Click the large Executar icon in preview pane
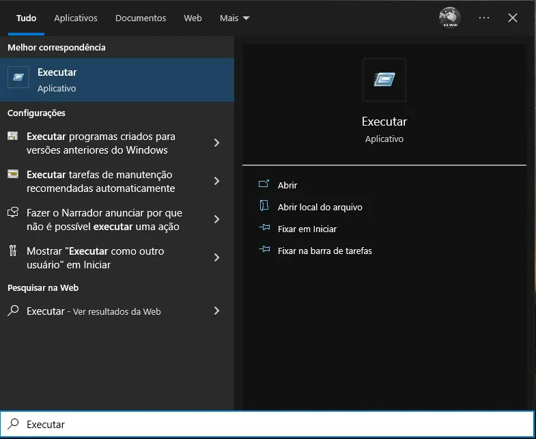This screenshot has width=536, height=439. point(384,80)
